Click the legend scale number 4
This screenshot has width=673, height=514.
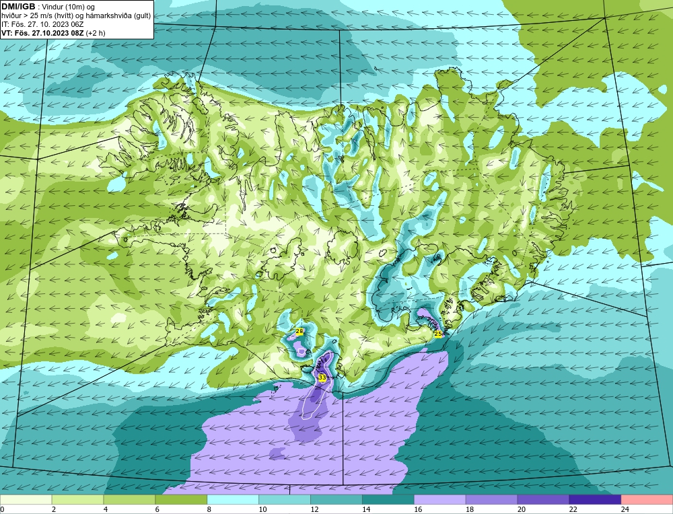pyautogui.click(x=106, y=509)
